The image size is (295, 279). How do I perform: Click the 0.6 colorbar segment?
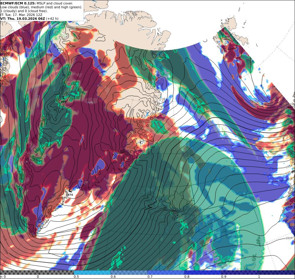129,273
